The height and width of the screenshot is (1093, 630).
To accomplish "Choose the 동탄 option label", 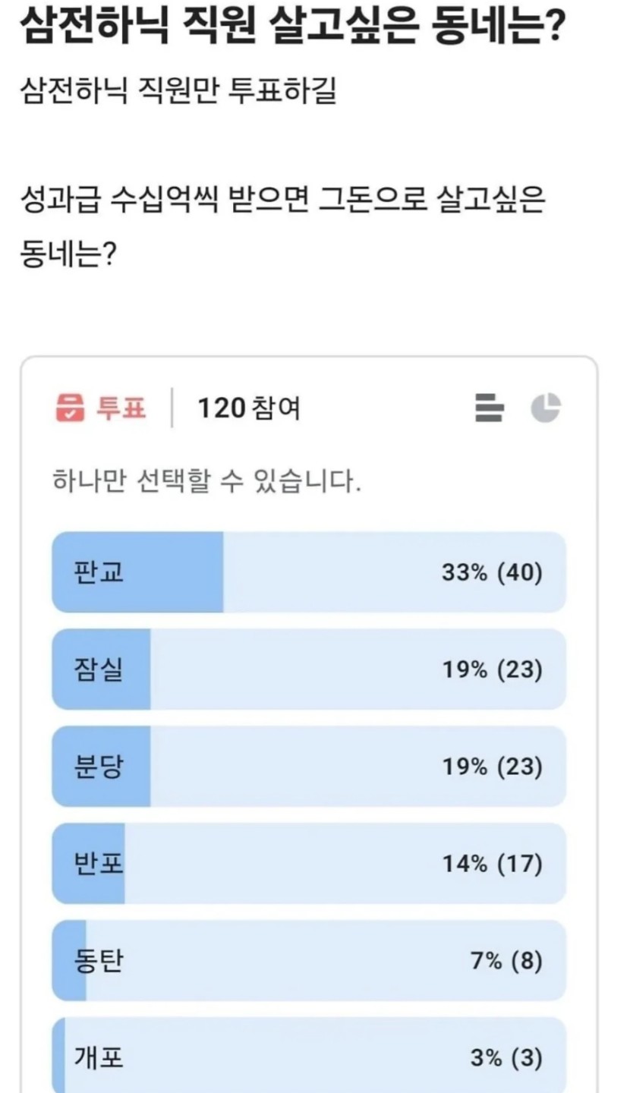I will coord(99,961).
